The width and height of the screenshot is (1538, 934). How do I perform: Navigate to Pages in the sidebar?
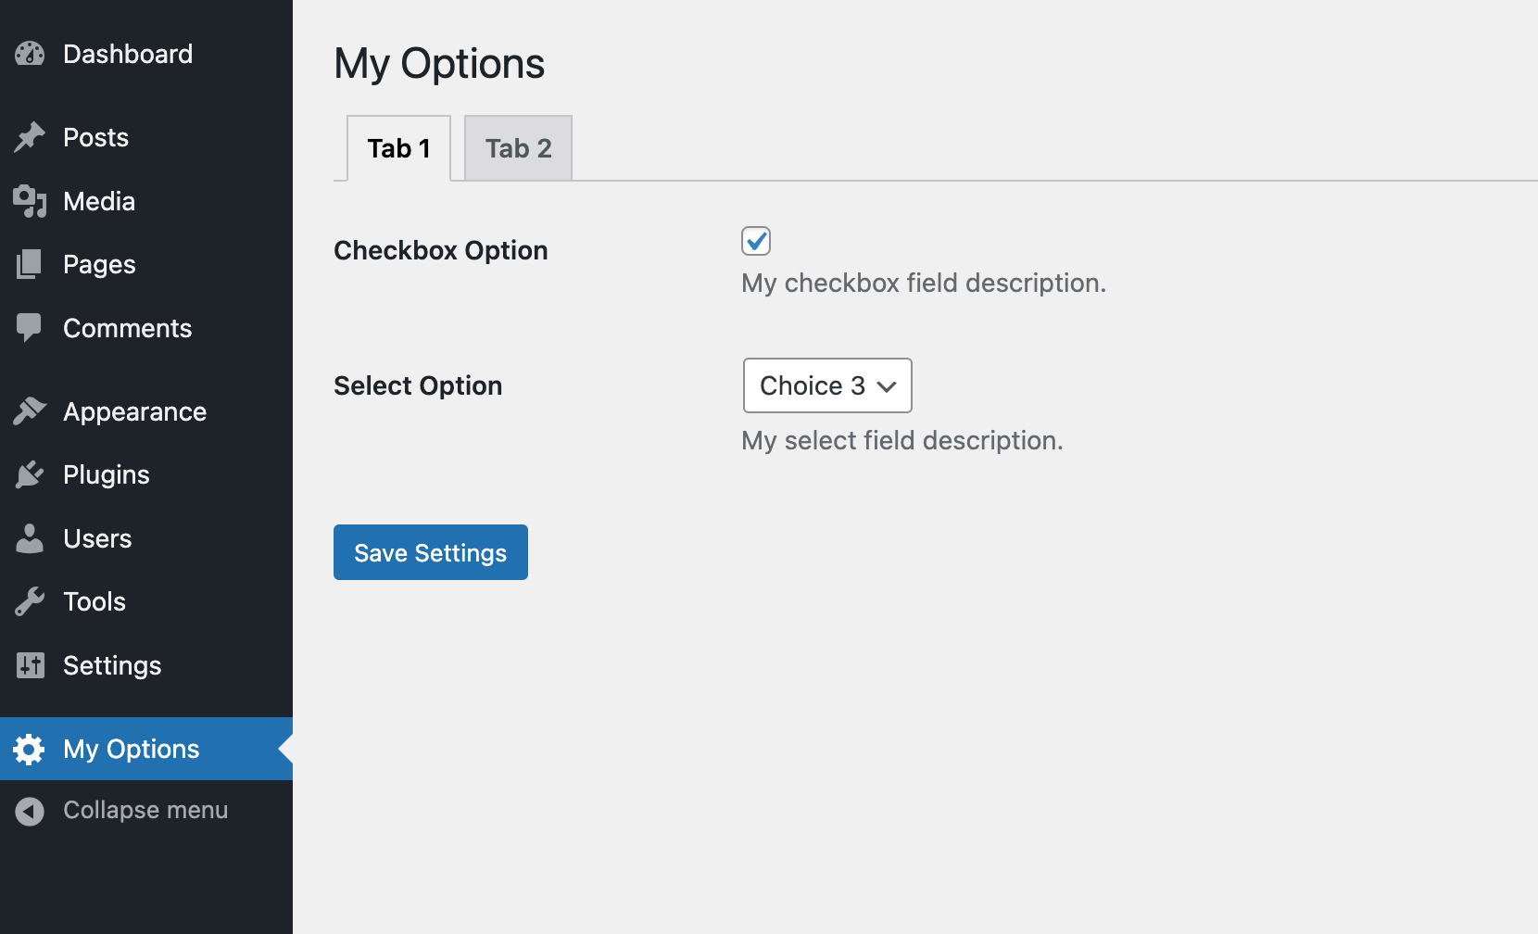(99, 264)
